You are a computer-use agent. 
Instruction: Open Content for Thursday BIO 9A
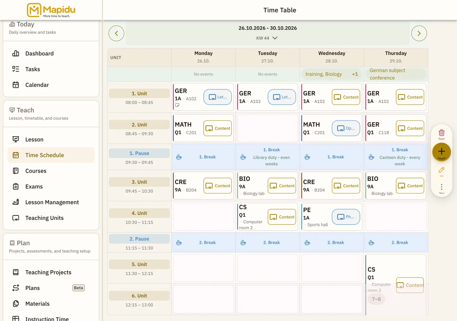tap(410, 186)
